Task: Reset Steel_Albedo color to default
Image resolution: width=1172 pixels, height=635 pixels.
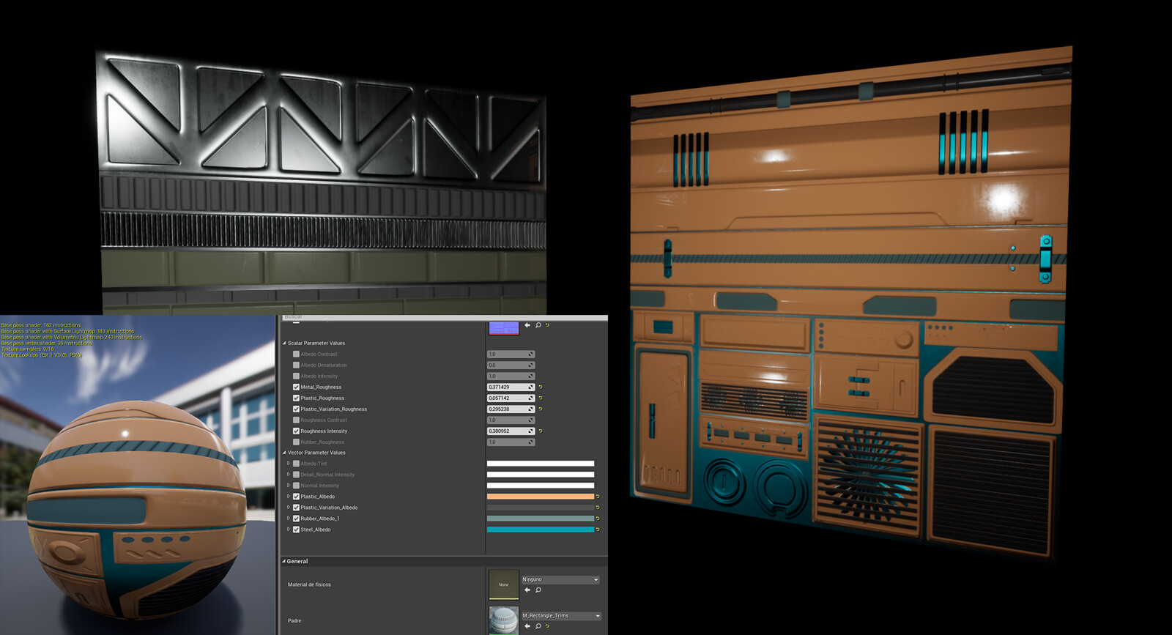Action: (x=598, y=530)
